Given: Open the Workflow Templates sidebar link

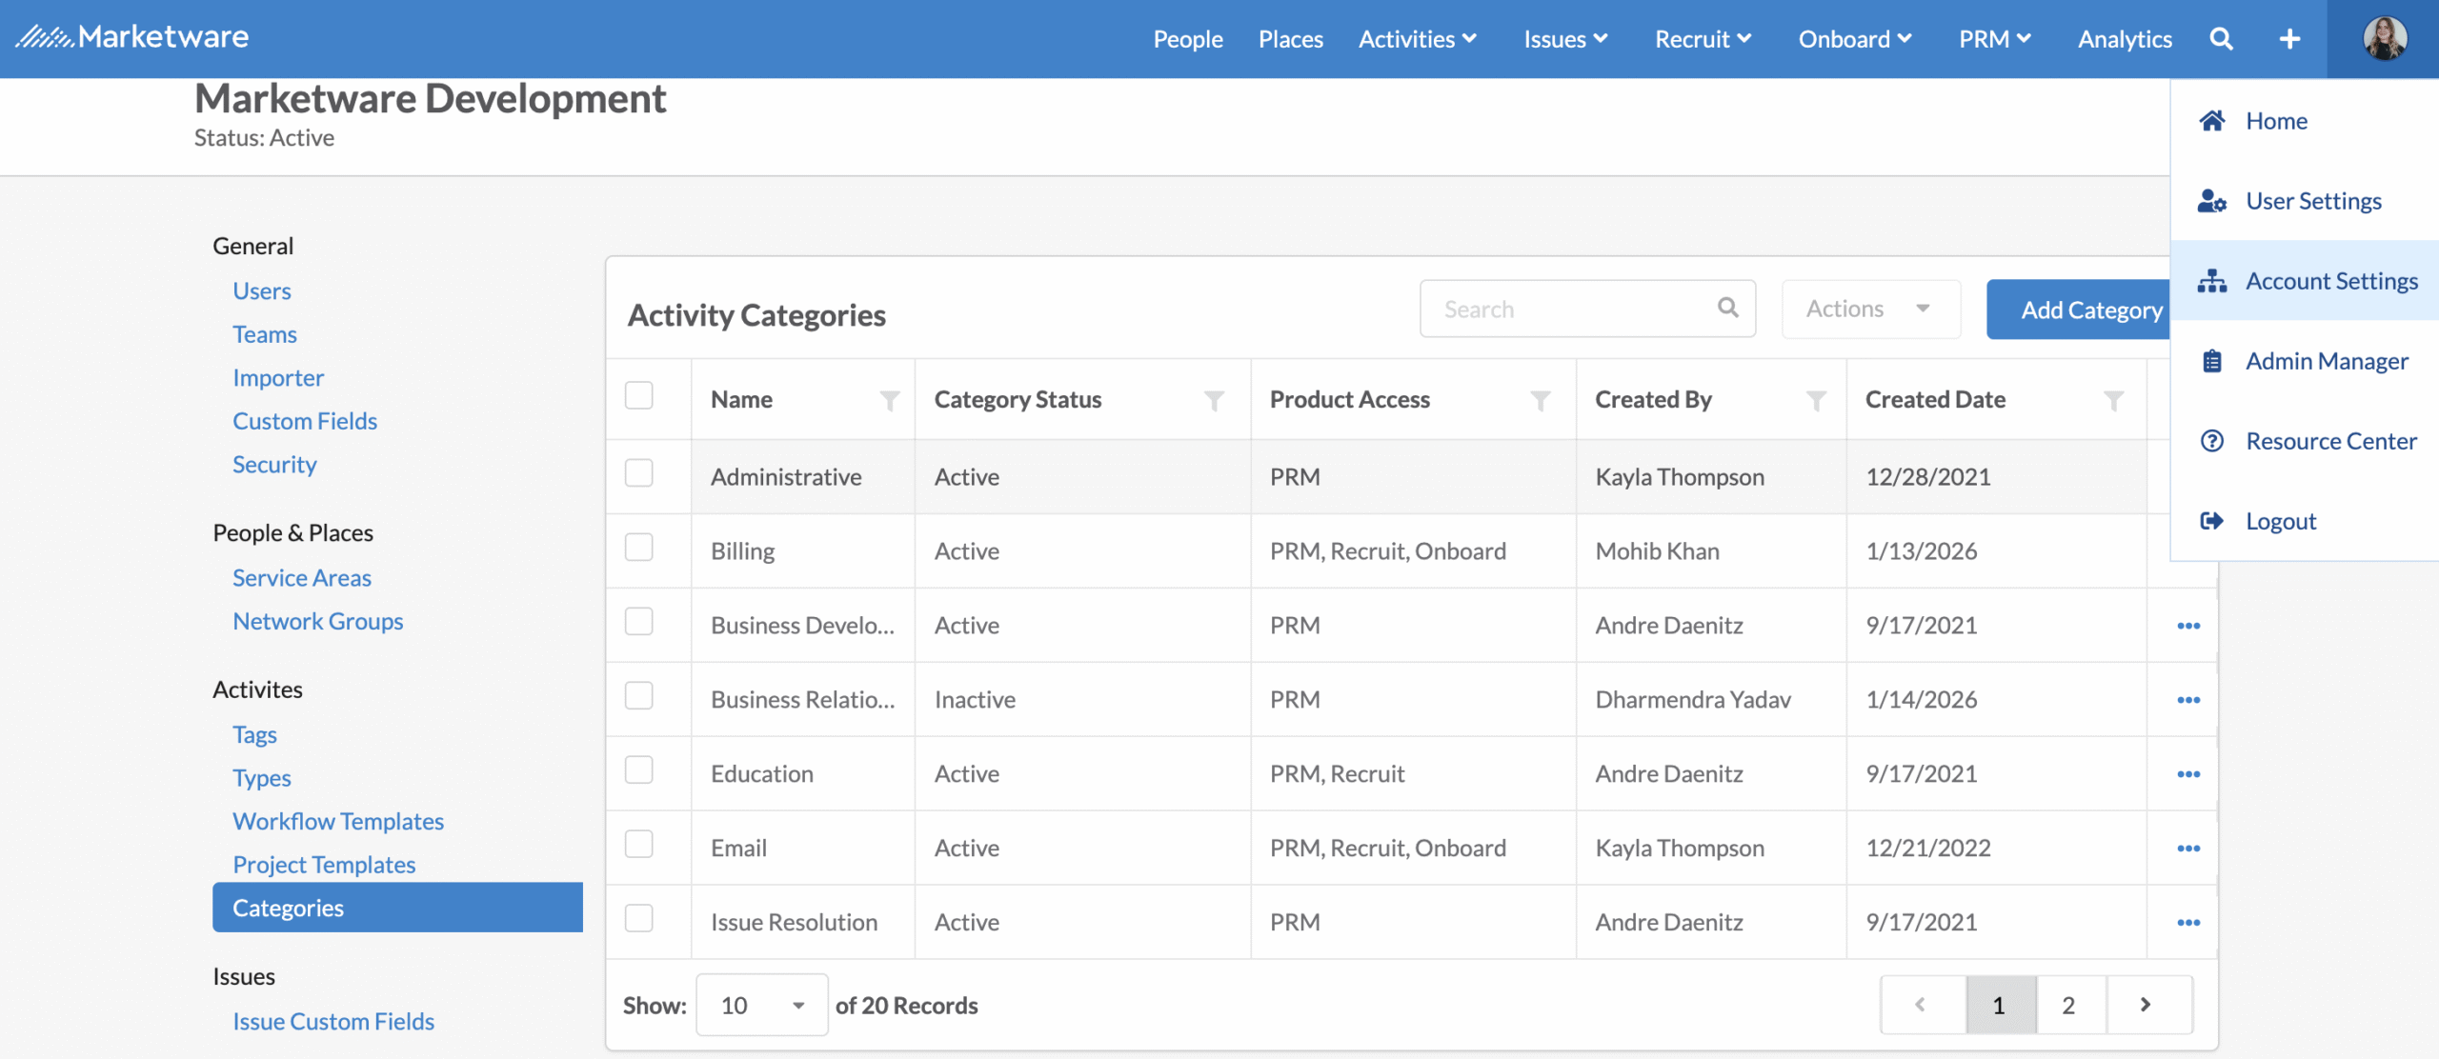Looking at the screenshot, I should click(338, 821).
